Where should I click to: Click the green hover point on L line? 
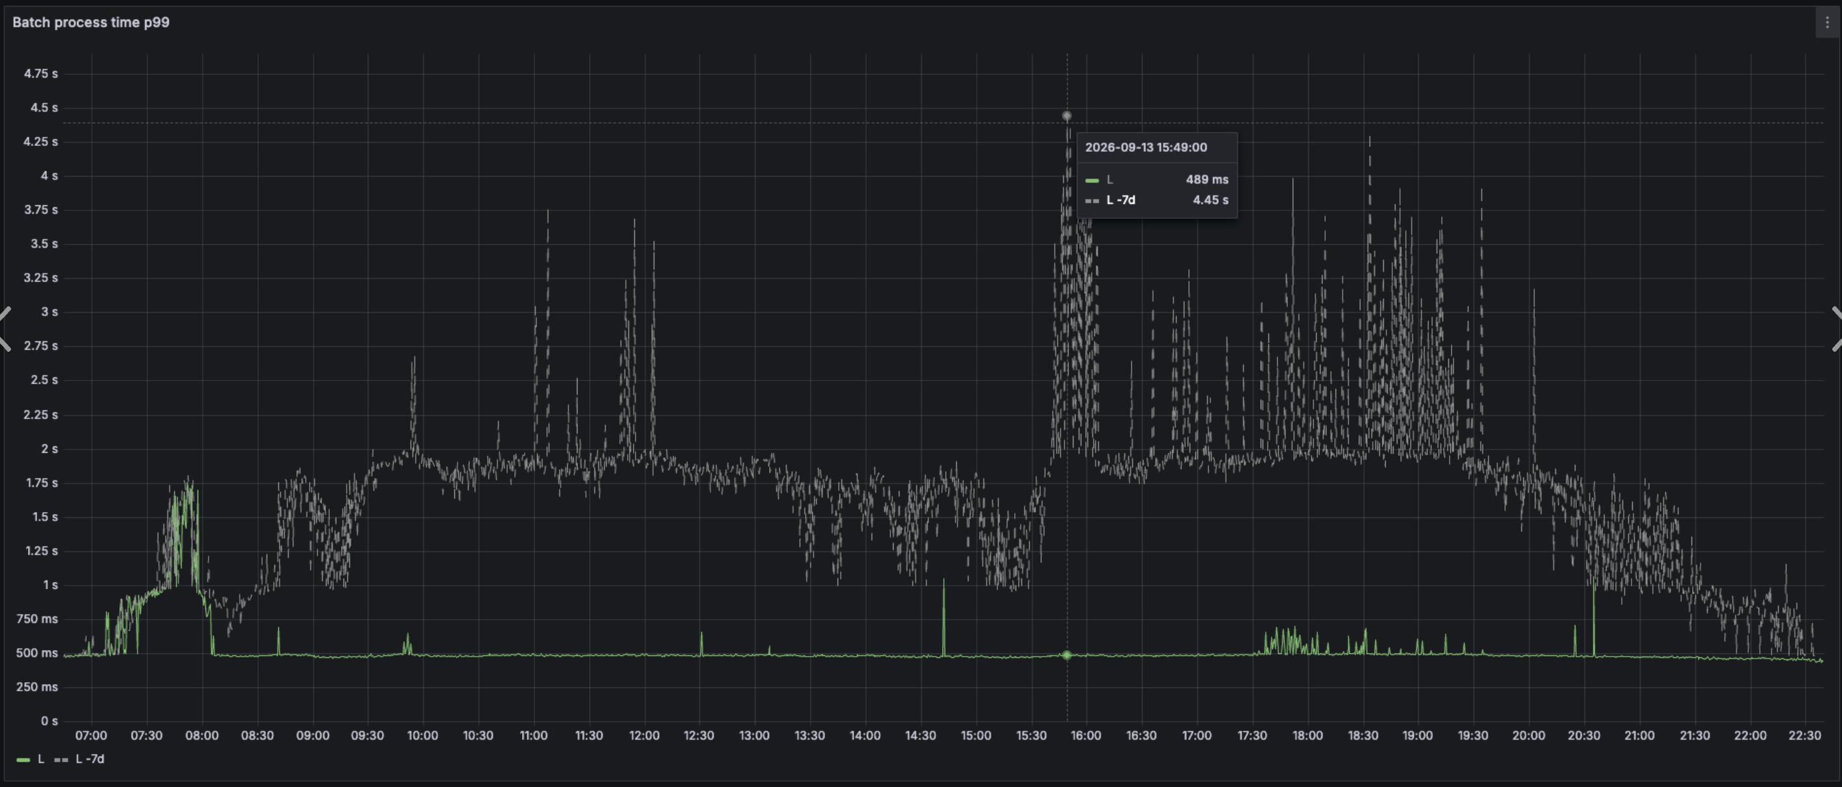tap(1066, 655)
